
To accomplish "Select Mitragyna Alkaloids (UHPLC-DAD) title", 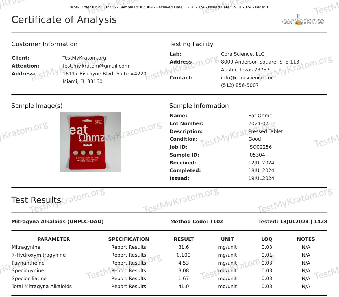I will (x=58, y=222).
